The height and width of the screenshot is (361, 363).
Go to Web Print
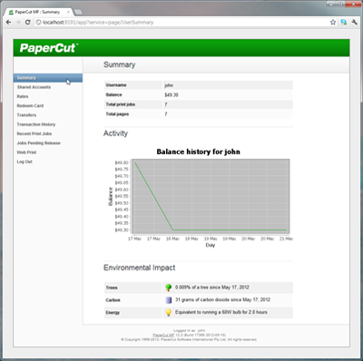click(26, 152)
